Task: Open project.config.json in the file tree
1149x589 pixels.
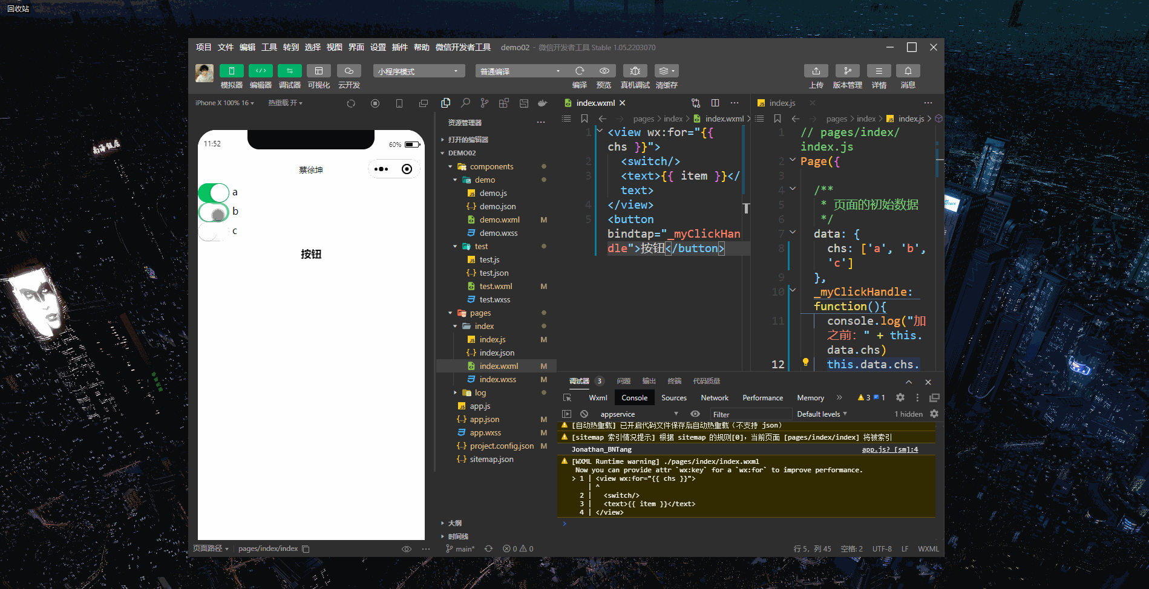Action: (x=502, y=446)
